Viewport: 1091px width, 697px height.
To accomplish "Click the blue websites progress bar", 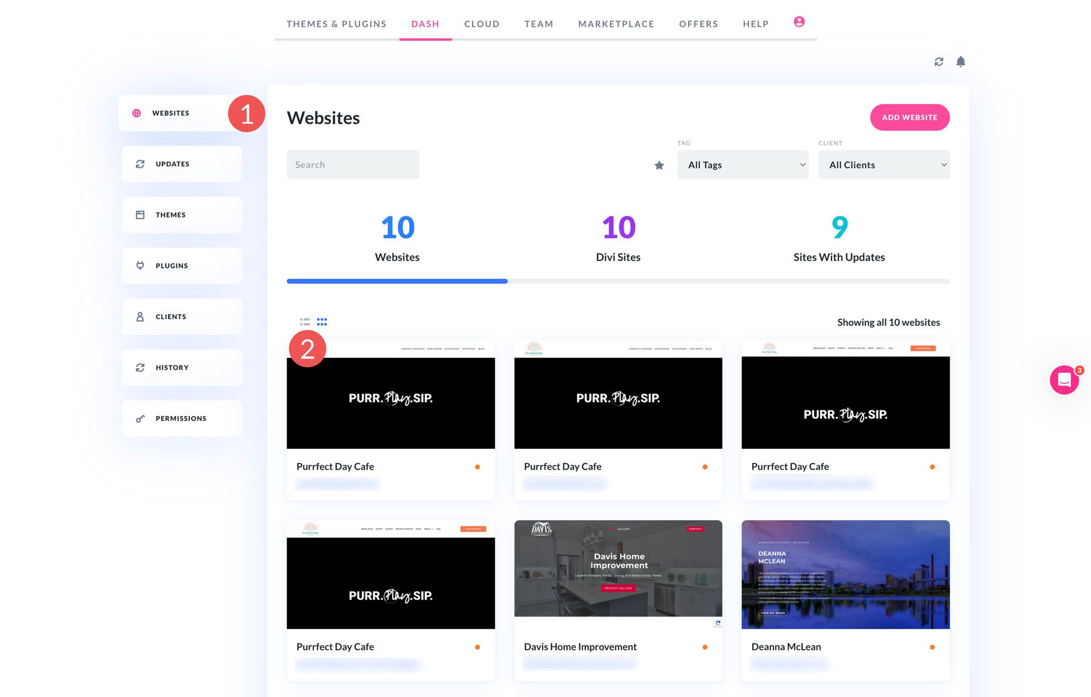I will pyautogui.click(x=397, y=281).
